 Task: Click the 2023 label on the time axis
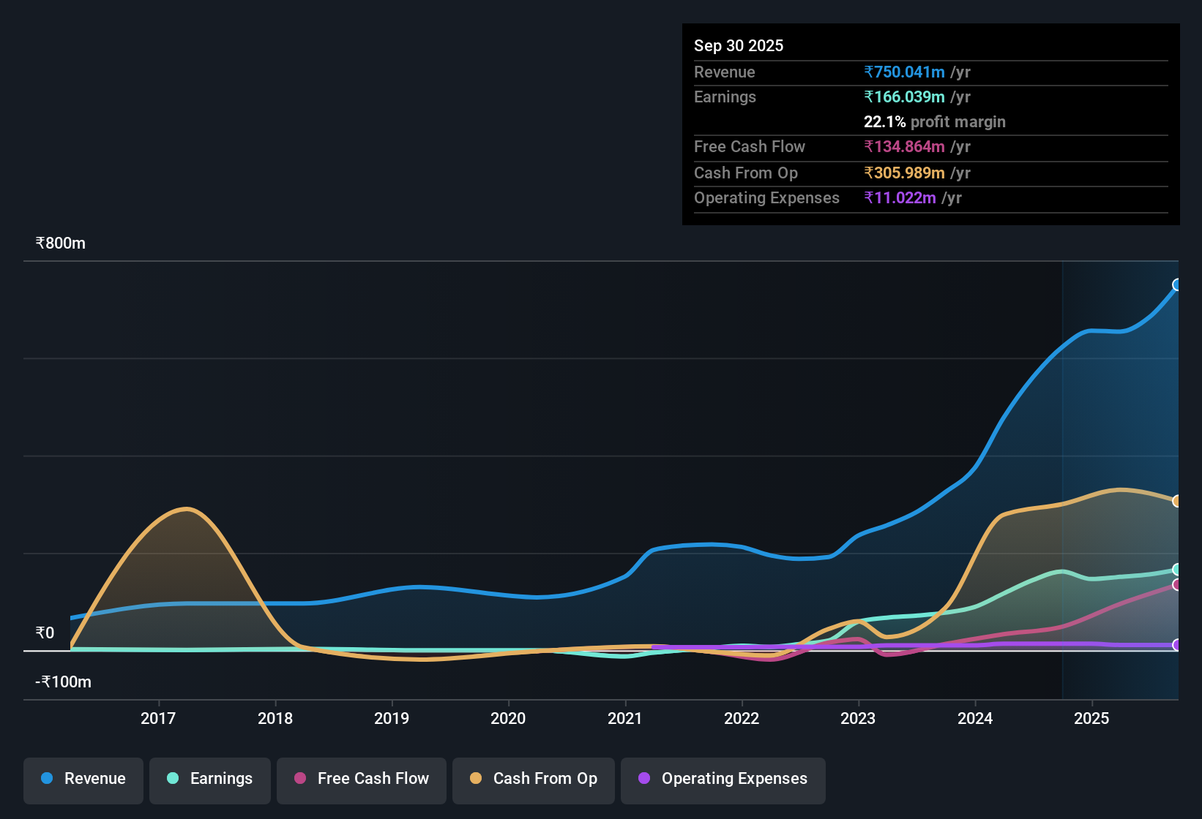(x=858, y=719)
